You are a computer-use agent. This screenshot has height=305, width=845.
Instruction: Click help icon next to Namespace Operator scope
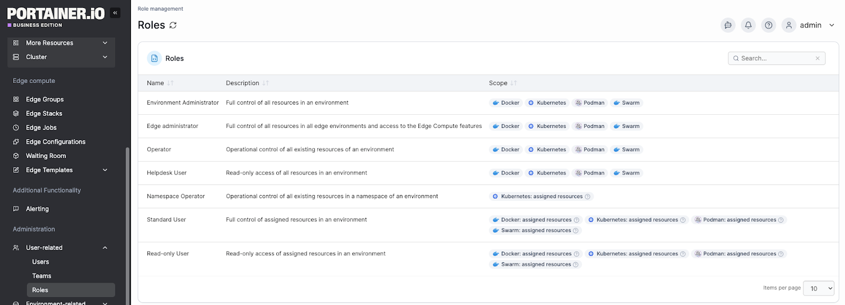tap(587, 197)
